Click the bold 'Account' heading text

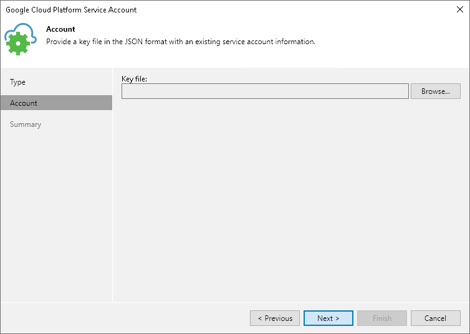tap(60, 29)
